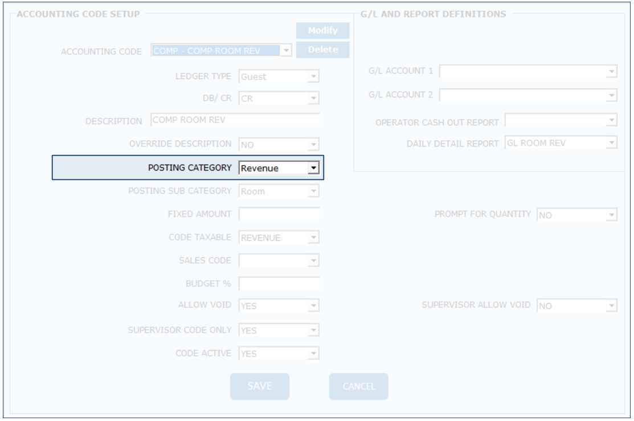
Task: Open the Ledger Type dropdown
Action: pos(313,76)
